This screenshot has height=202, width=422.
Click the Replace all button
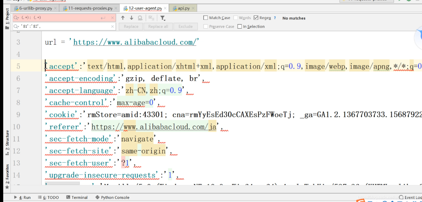click(x=158, y=26)
